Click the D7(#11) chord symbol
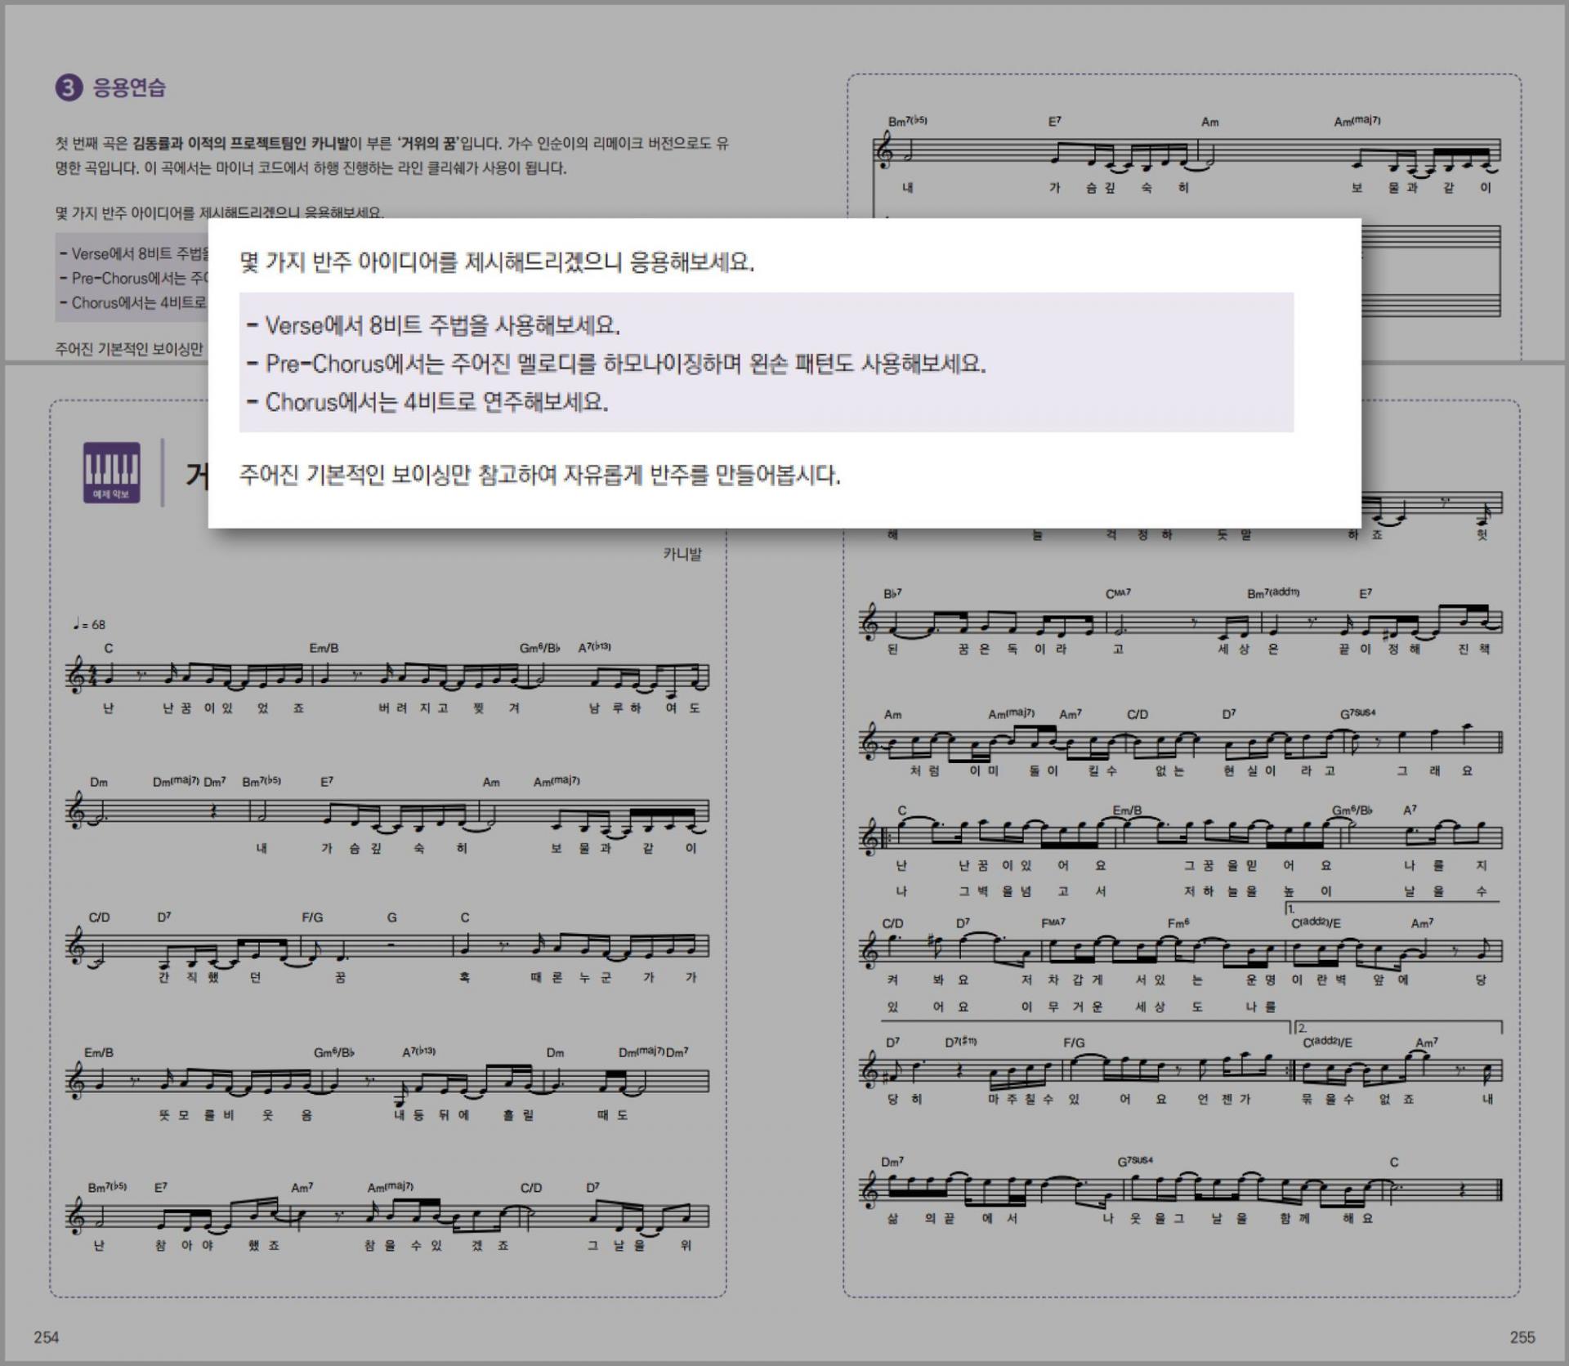The image size is (1569, 1366). [x=961, y=1042]
